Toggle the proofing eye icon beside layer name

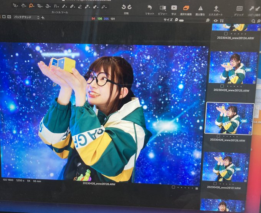(9, 17)
